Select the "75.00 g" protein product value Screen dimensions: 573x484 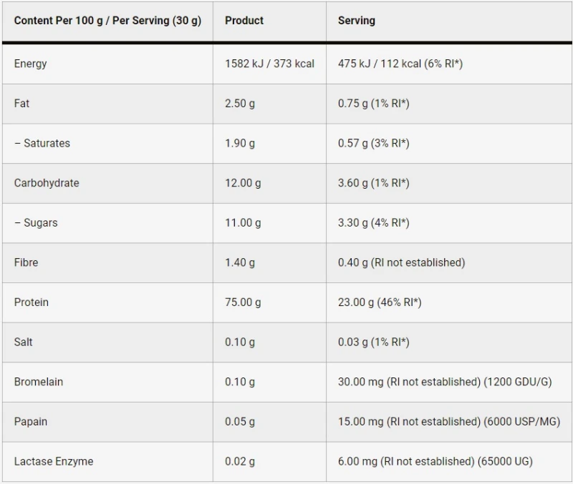pyautogui.click(x=243, y=302)
